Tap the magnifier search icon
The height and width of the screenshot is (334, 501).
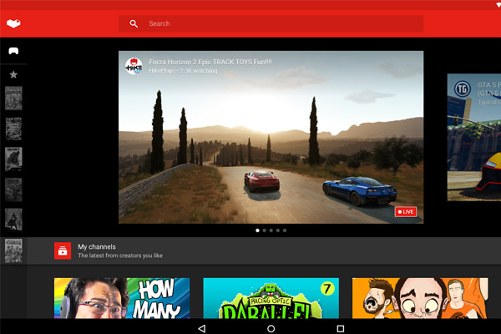(134, 23)
